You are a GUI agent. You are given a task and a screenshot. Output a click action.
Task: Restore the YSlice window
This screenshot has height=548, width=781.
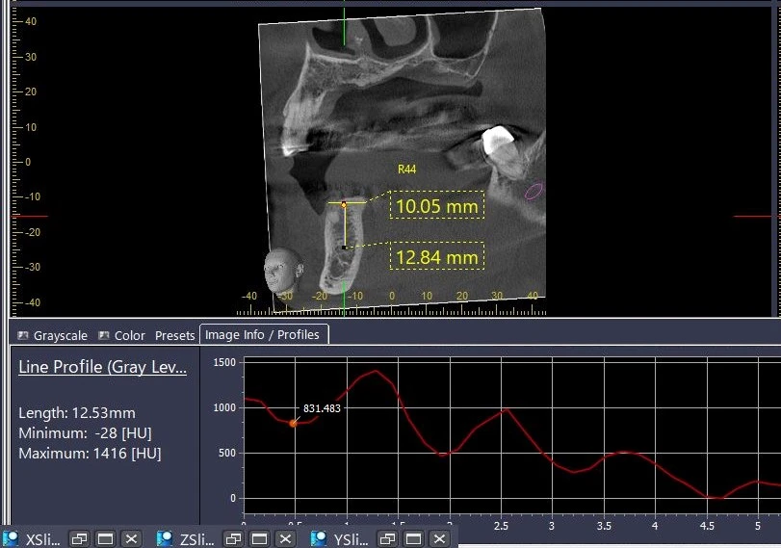(x=387, y=538)
